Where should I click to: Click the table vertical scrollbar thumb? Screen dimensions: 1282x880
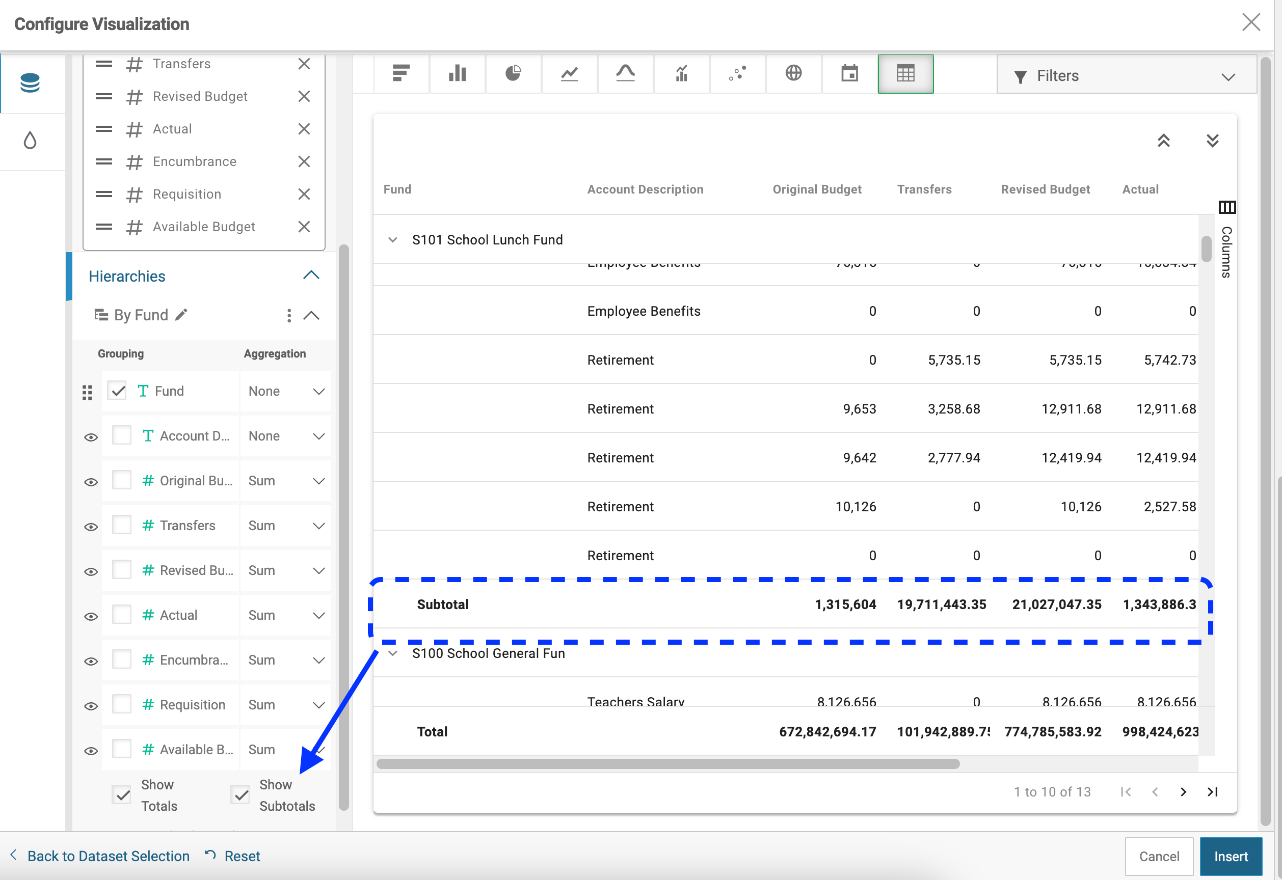pos(1207,249)
